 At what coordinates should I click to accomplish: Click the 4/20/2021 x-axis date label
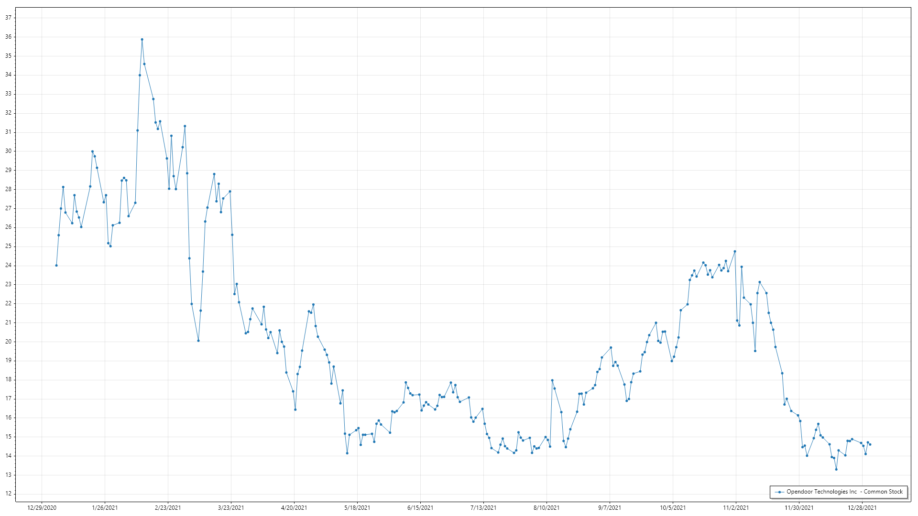click(294, 508)
